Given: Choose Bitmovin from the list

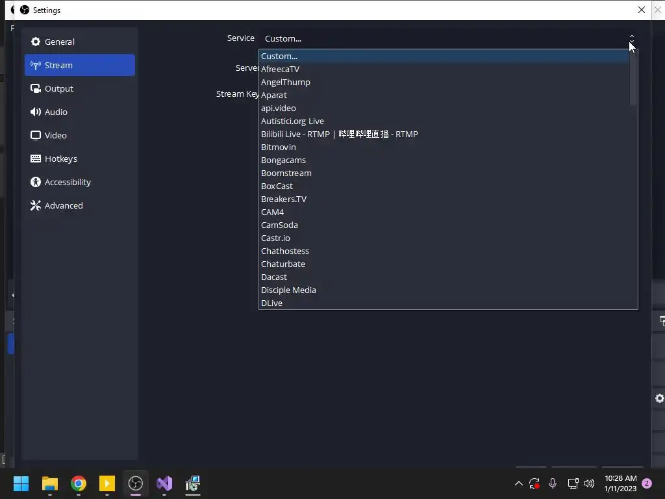Looking at the screenshot, I should click(x=444, y=147).
